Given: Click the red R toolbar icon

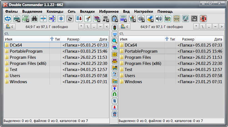Looking at the screenshot, I should click(203, 19).
